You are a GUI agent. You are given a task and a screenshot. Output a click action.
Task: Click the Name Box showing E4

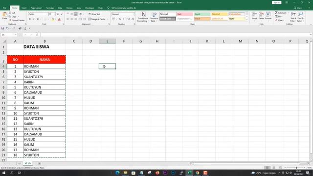pos(9,35)
